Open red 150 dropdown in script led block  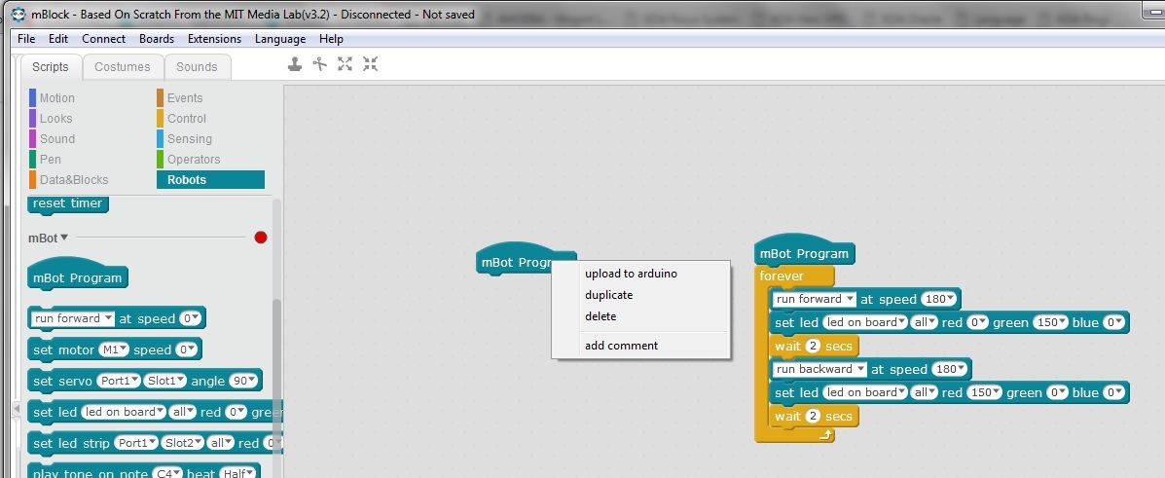[x=984, y=392]
